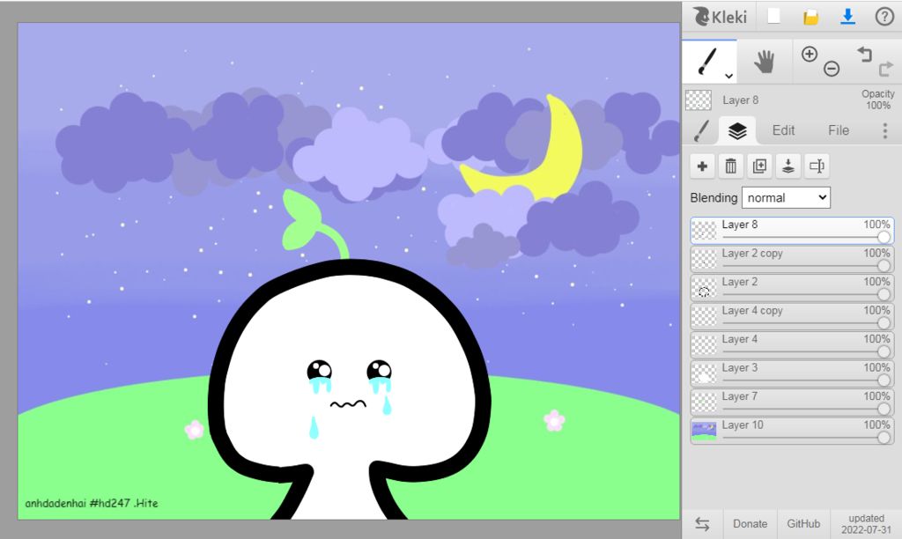Open the Donate link

tap(750, 523)
